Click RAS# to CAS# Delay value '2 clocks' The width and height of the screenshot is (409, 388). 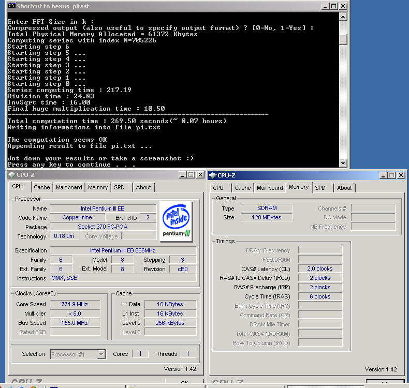tap(320, 278)
